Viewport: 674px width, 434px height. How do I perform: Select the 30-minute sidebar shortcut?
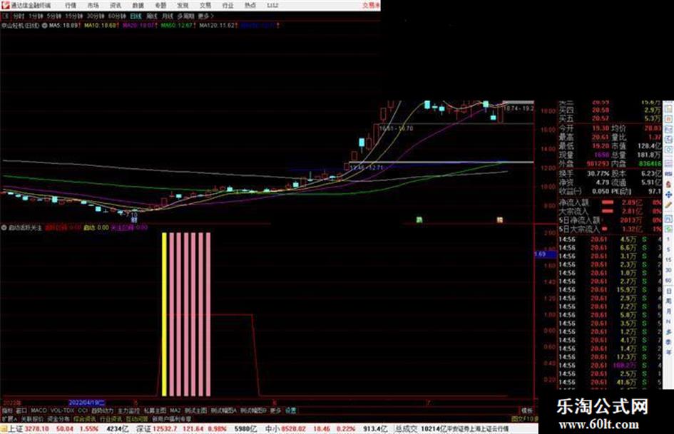669,270
